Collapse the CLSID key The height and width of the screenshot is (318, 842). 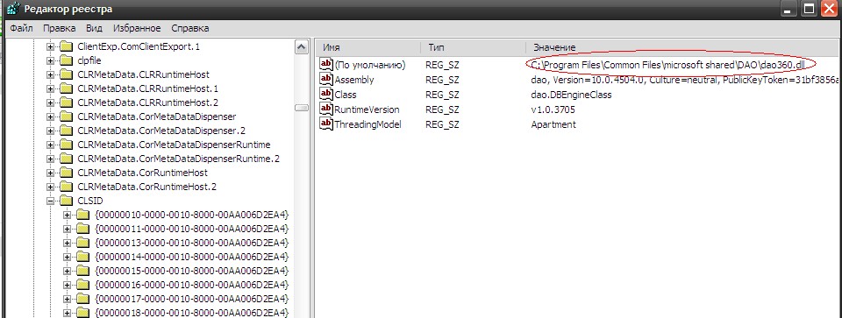51,201
